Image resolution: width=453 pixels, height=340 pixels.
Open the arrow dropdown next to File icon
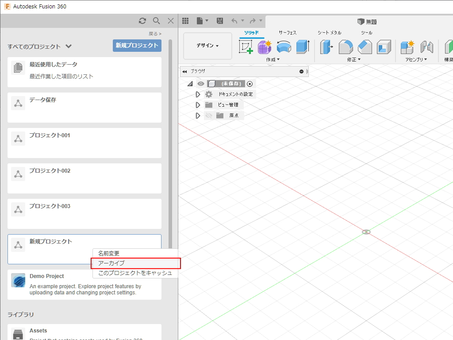pyautogui.click(x=207, y=20)
